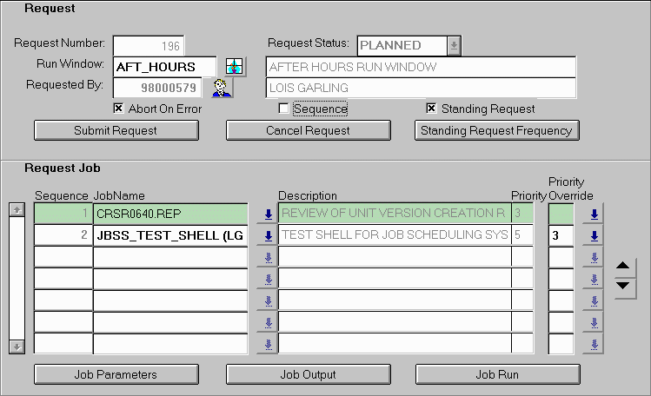The height and width of the screenshot is (396, 651).
Task: Toggle the Standing Request checkbox
Action: [431, 109]
